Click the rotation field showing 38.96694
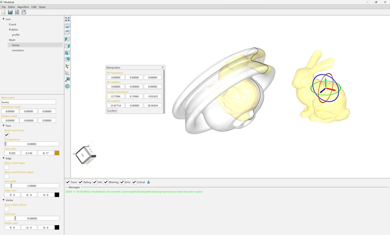390x235 pixels. click(153, 105)
